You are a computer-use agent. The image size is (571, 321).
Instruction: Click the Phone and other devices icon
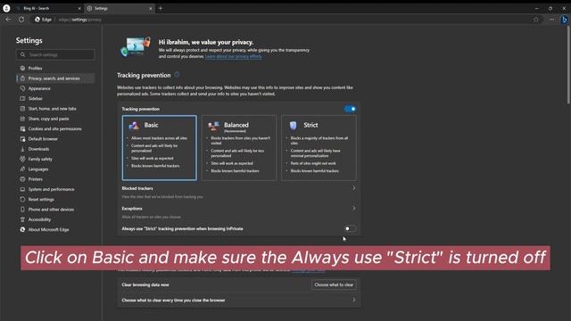pyautogui.click(x=22, y=210)
